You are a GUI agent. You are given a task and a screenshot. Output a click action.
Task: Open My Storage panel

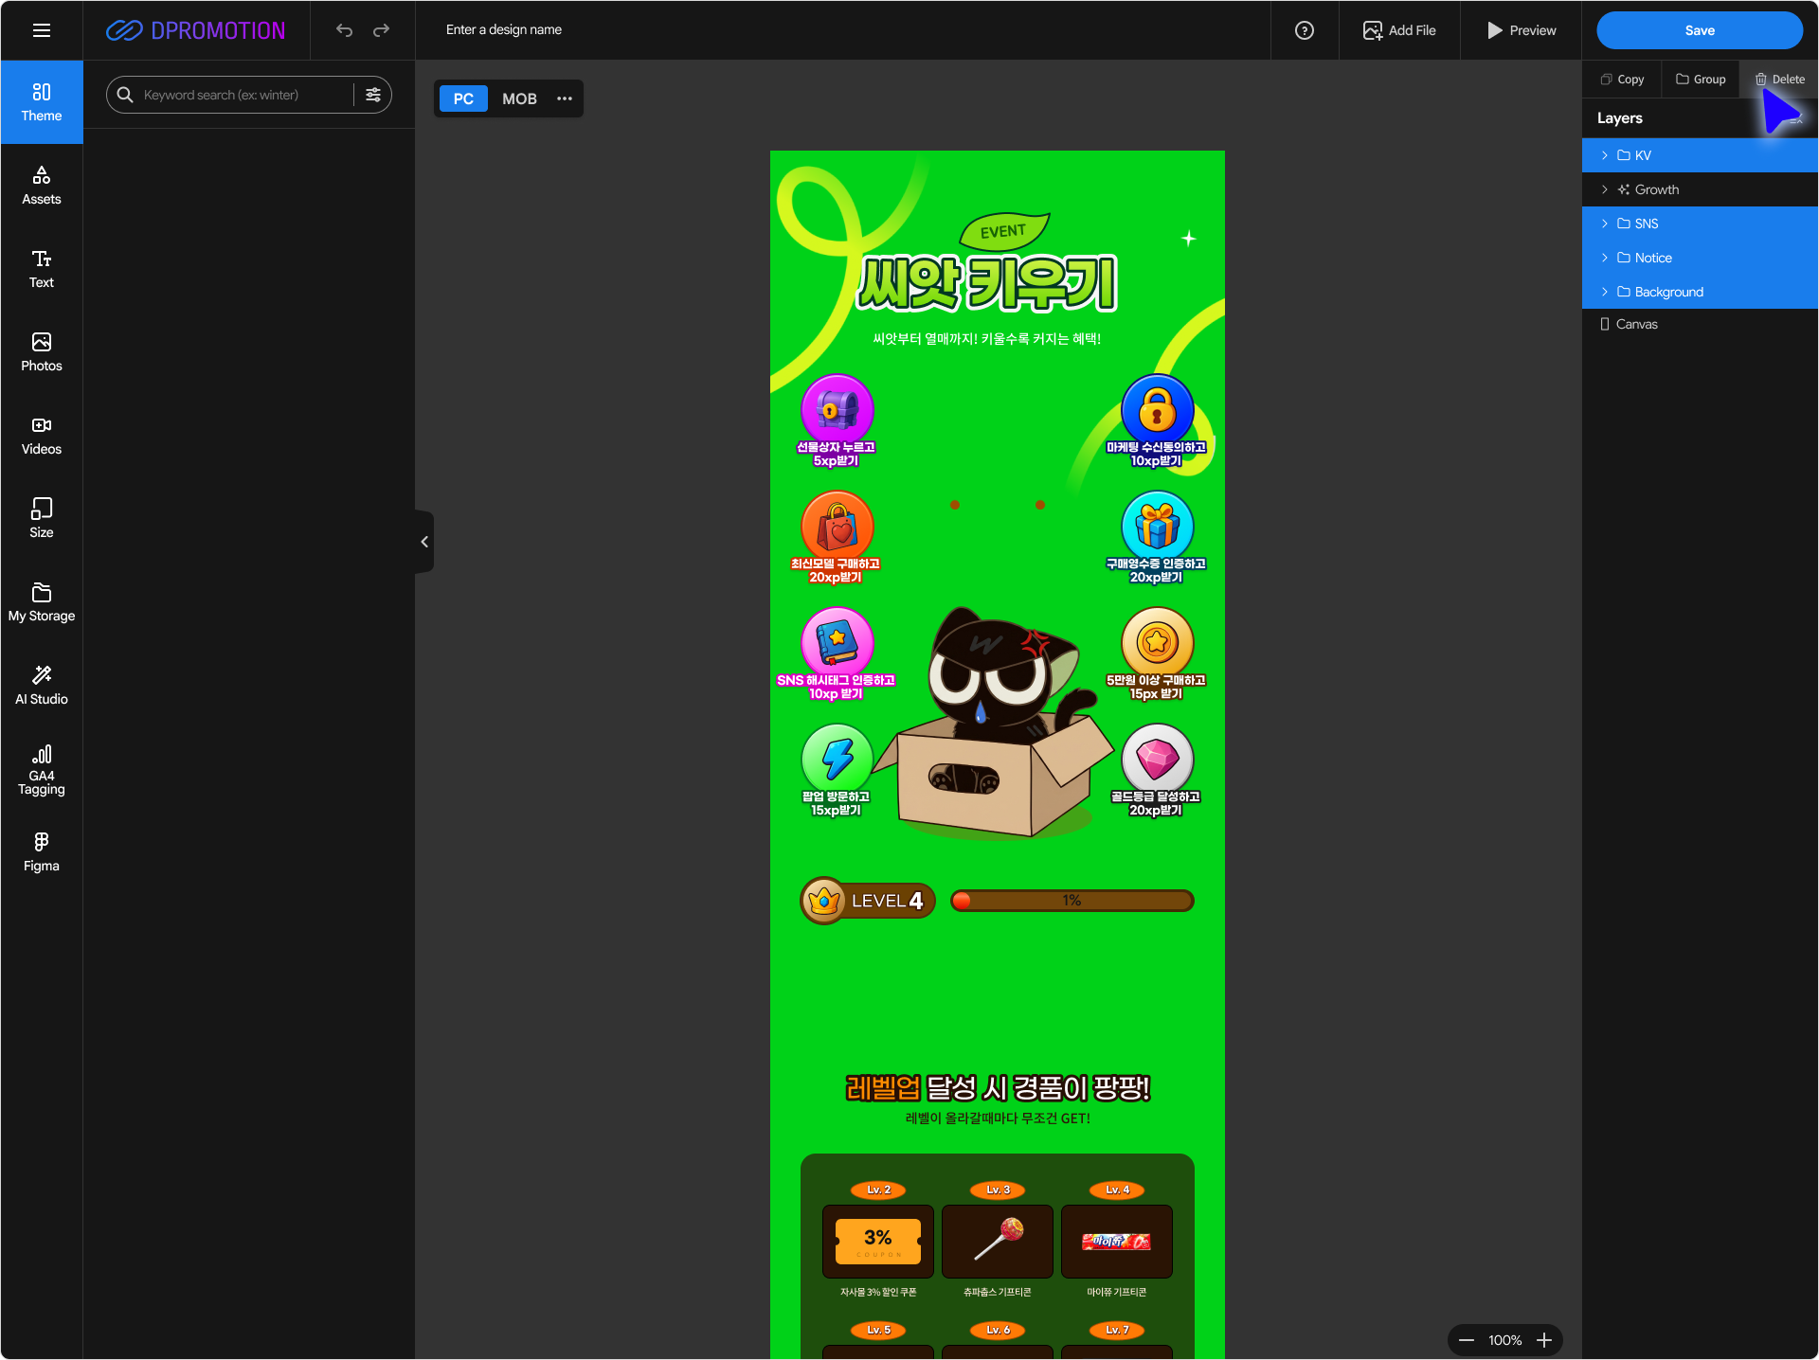tap(42, 602)
